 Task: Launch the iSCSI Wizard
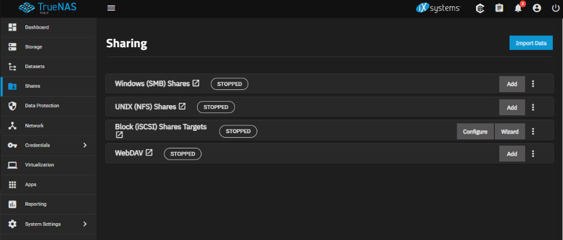coord(510,132)
